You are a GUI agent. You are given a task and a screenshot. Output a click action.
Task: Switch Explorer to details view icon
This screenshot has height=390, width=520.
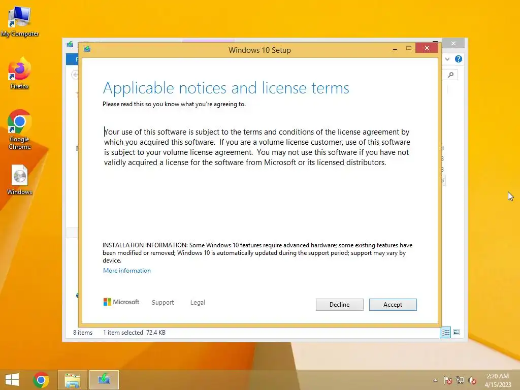[445, 332]
